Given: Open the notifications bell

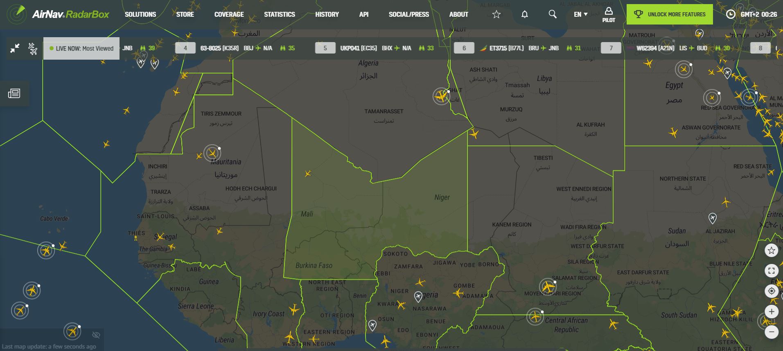Looking at the screenshot, I should [x=524, y=14].
